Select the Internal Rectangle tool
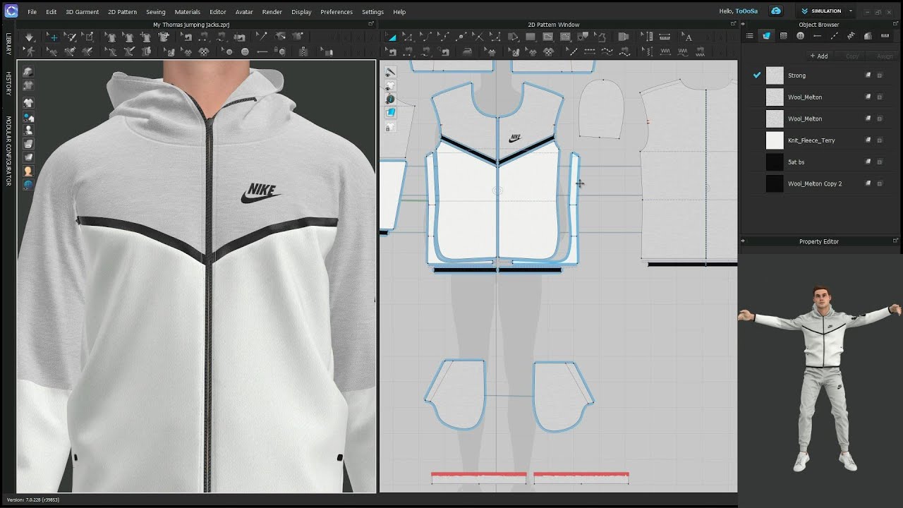903x508 pixels. pyautogui.click(x=565, y=37)
